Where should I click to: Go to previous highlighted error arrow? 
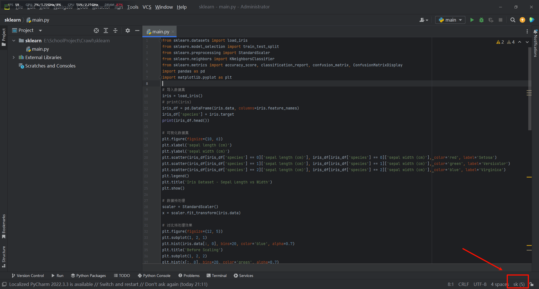click(520, 42)
